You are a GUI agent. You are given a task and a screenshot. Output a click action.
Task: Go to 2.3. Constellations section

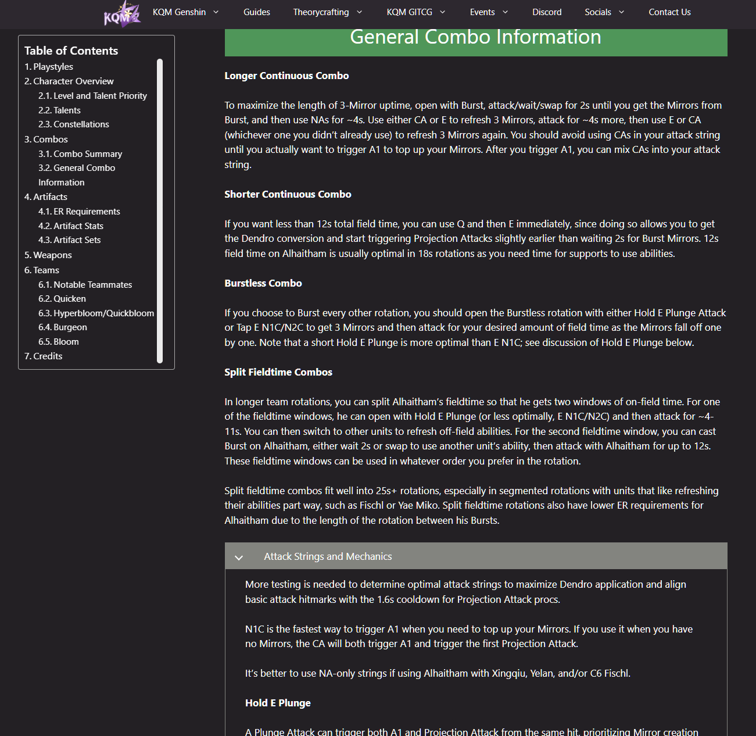coord(74,124)
